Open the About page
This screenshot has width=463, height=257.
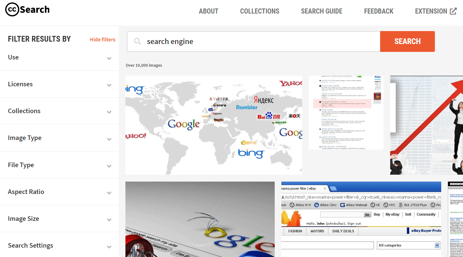click(x=209, y=11)
